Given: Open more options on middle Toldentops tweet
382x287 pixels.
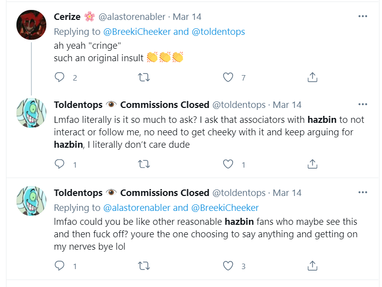Looking at the screenshot, I should click(363, 104).
